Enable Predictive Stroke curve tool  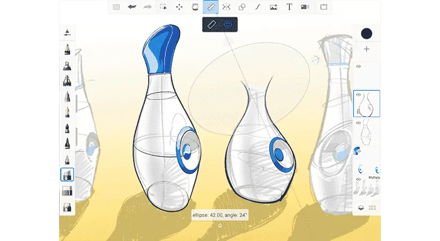coord(258,7)
